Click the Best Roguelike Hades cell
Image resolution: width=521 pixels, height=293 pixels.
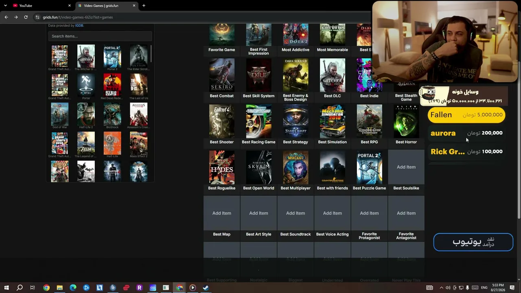[222, 167]
